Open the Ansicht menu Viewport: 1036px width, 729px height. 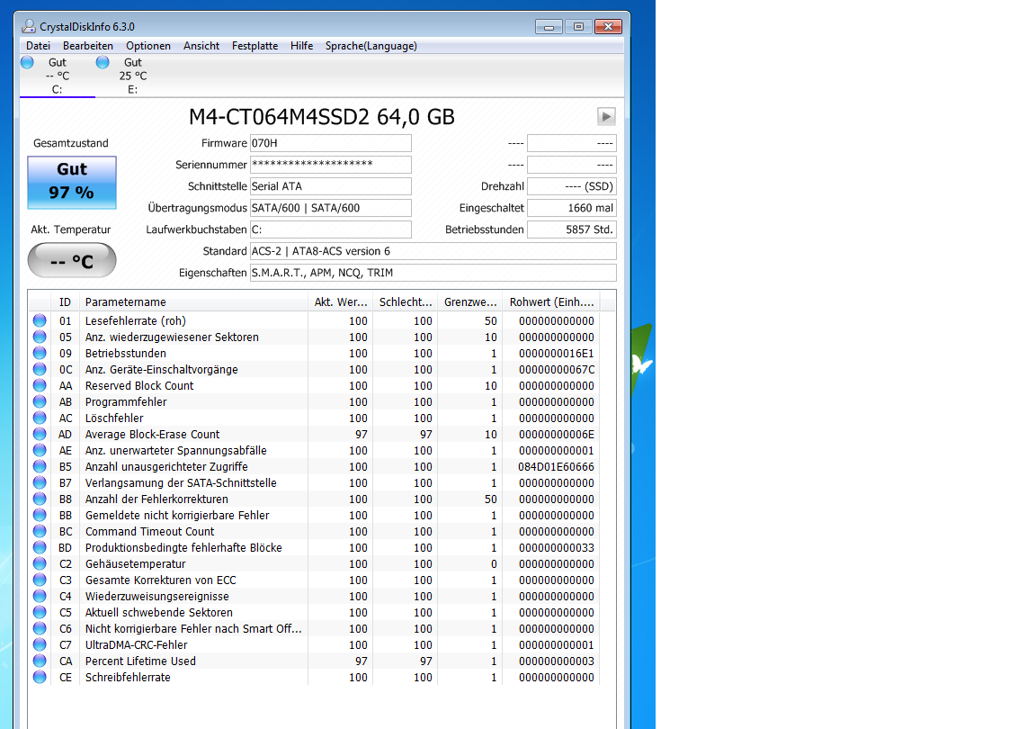pyautogui.click(x=201, y=46)
